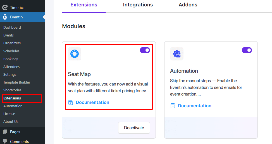Screen dimensions: 272x144
Task: Click the Seat Map module icon
Action: point(75,53)
